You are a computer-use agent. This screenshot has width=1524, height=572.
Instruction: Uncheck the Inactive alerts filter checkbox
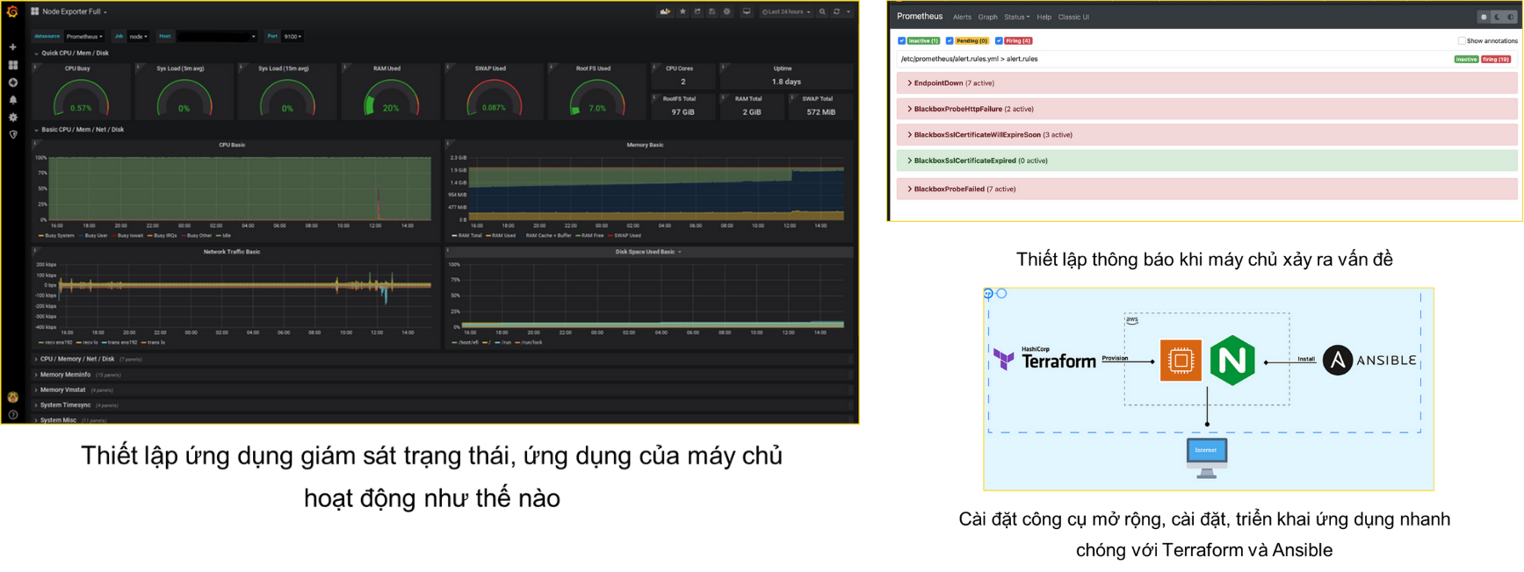(x=902, y=40)
